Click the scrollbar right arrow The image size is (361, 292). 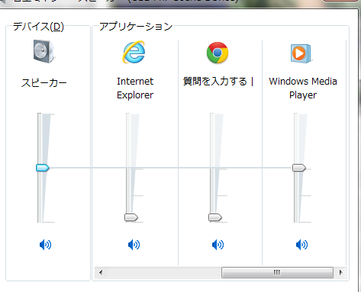pyautogui.click(x=340, y=273)
